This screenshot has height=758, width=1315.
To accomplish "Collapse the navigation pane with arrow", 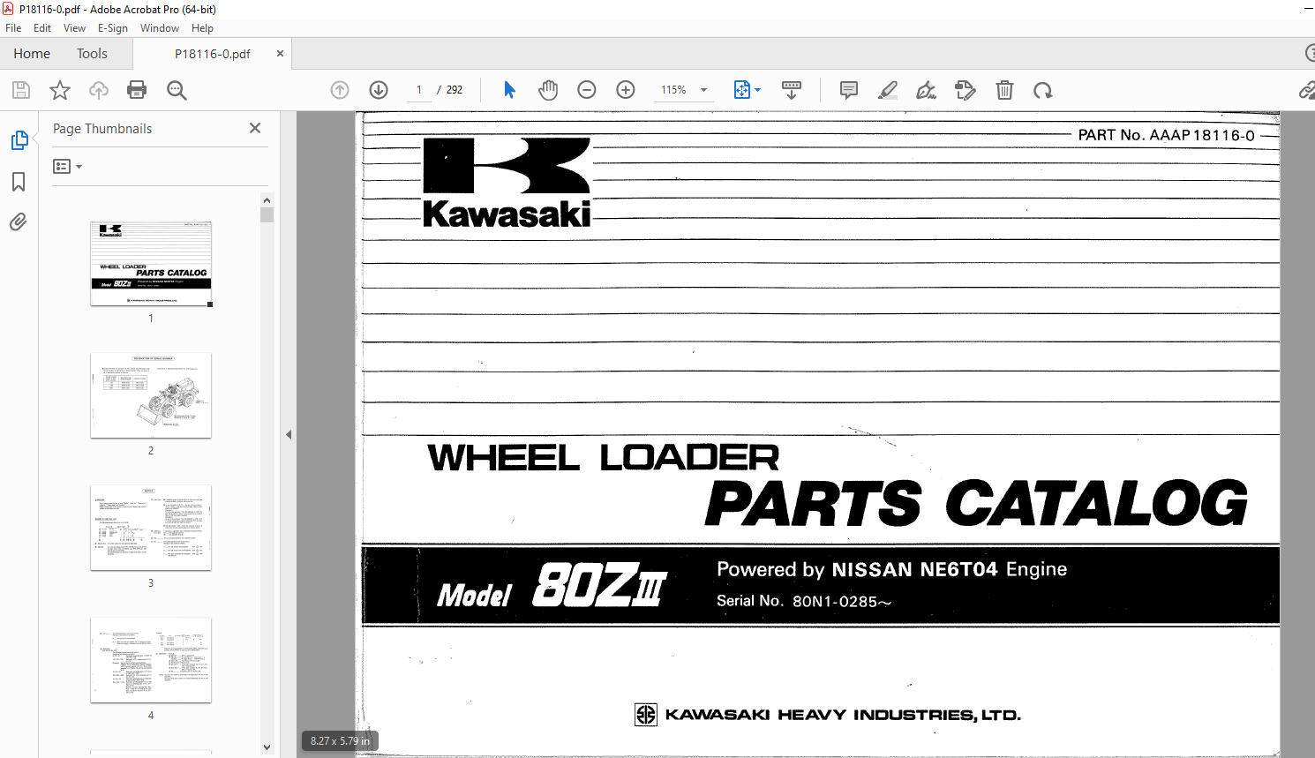I will (289, 434).
